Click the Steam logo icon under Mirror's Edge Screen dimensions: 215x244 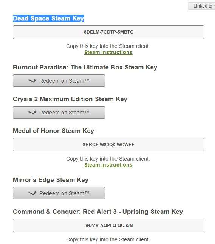[32, 193]
